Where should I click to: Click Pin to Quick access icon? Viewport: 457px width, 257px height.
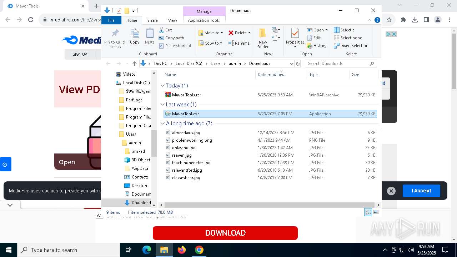click(115, 38)
